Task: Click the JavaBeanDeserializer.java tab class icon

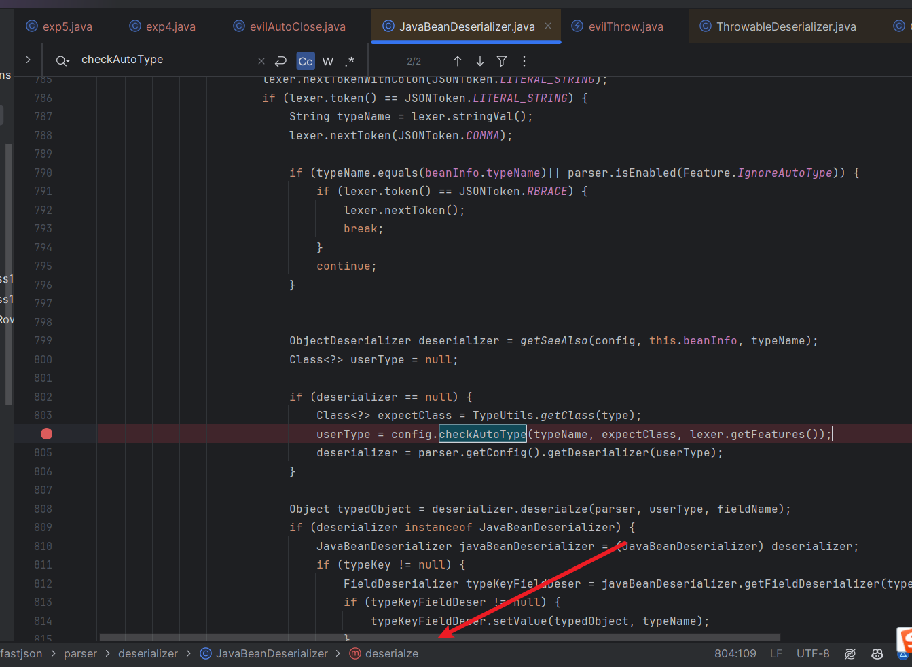Action: tap(388, 26)
